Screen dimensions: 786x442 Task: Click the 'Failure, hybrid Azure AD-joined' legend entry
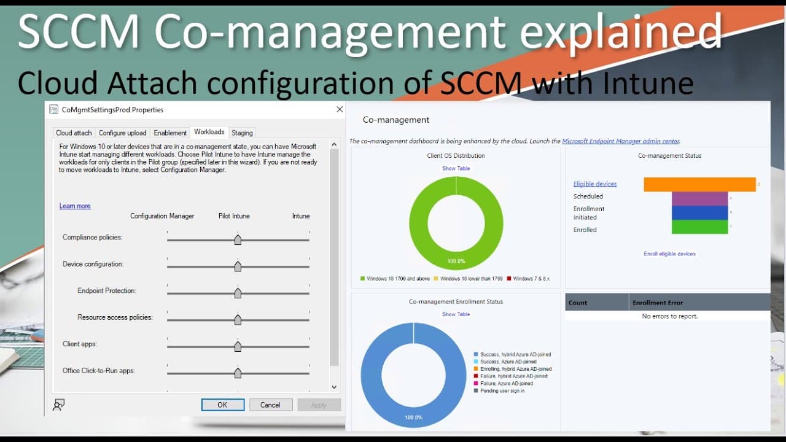[510, 376]
